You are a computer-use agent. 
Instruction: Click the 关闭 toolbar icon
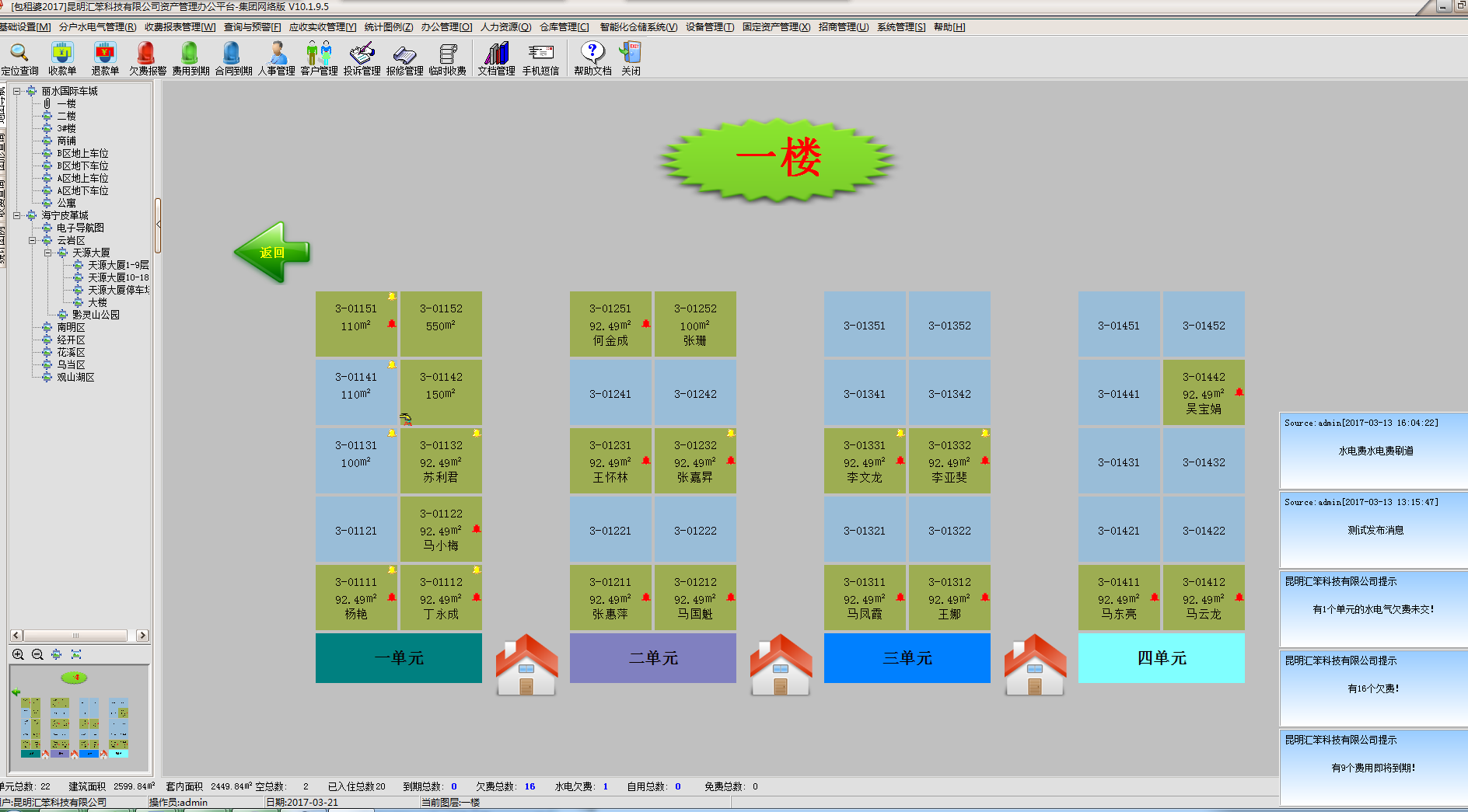click(x=631, y=58)
